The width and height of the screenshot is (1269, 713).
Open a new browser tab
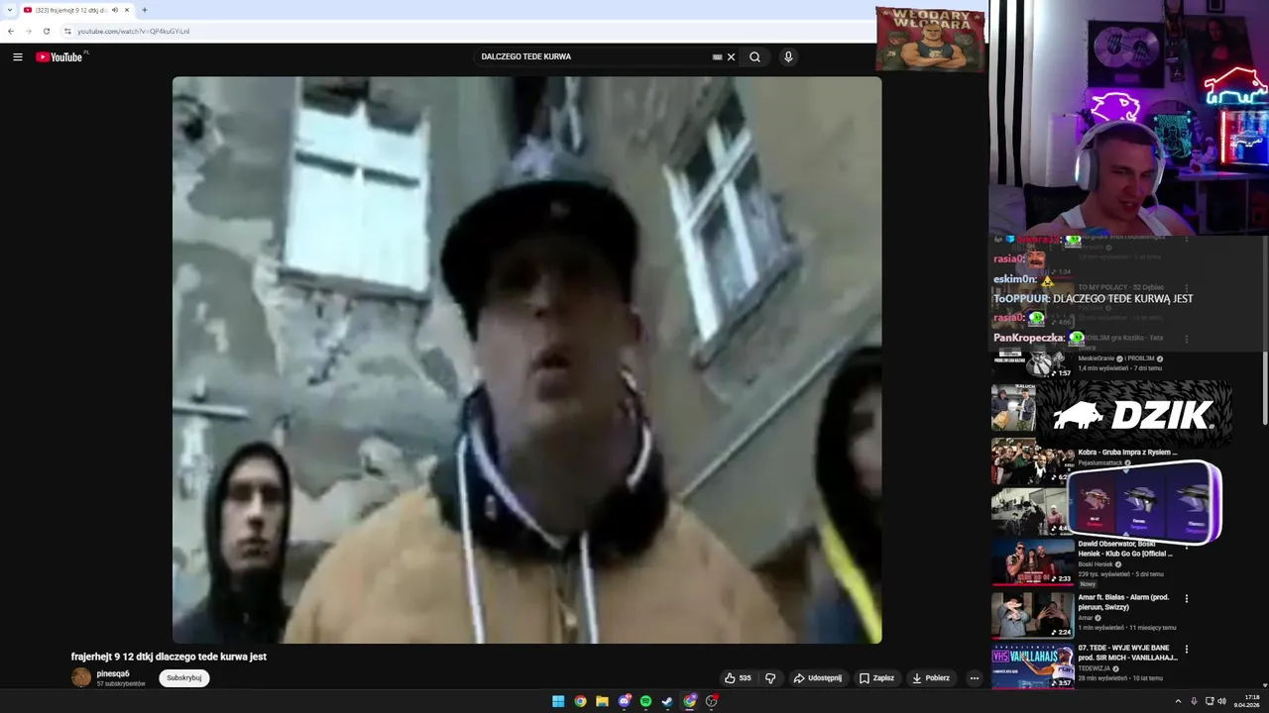point(144,10)
